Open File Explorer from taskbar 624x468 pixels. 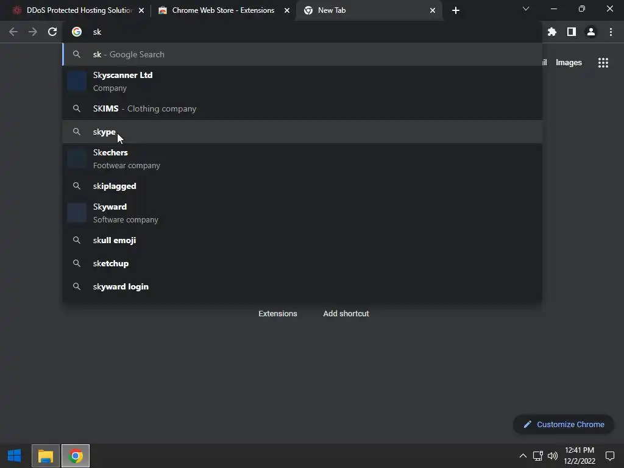pyautogui.click(x=45, y=456)
